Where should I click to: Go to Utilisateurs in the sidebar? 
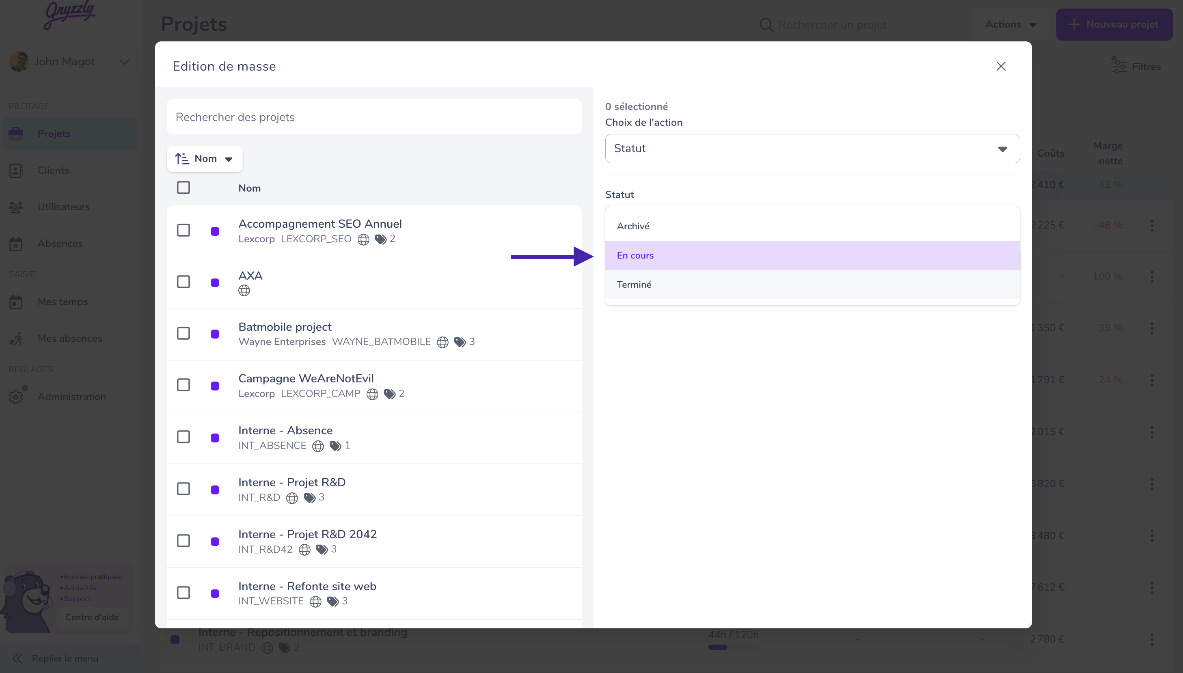click(x=69, y=207)
